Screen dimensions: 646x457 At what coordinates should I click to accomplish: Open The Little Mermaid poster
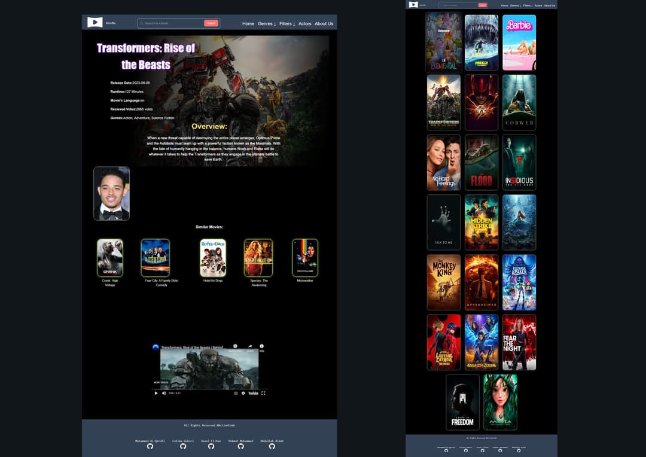(520, 223)
